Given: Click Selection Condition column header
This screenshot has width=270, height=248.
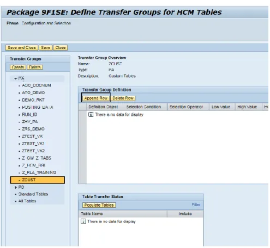Looking at the screenshot, I should pyautogui.click(x=143, y=107).
